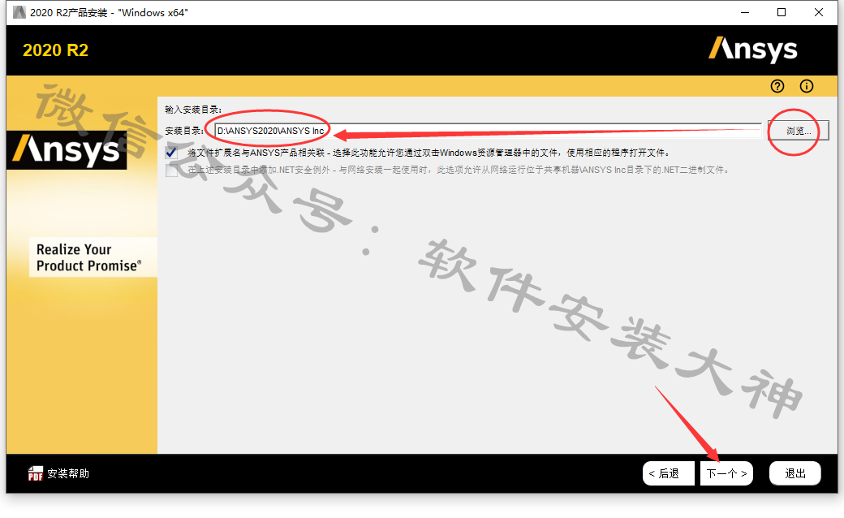Screen dimensions: 844x518
Task: Uncheck the ANSYS file extension association checkbox
Action: [x=172, y=153]
